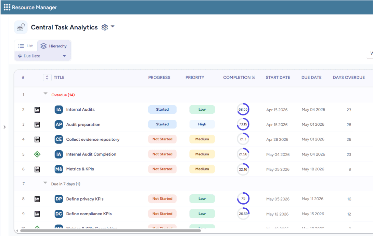This screenshot has width=373, height=236.
Task: Sort by the Start Date column header
Action: pos(278,78)
